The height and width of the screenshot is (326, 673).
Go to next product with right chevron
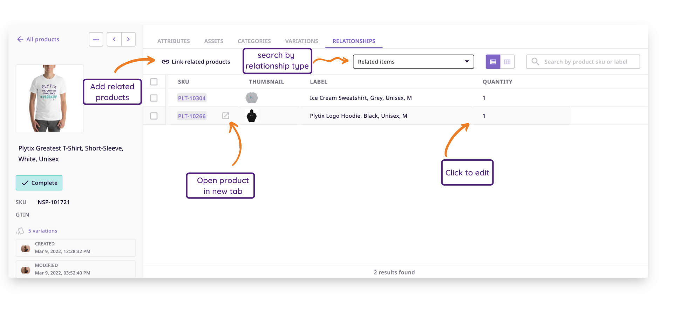tap(128, 39)
